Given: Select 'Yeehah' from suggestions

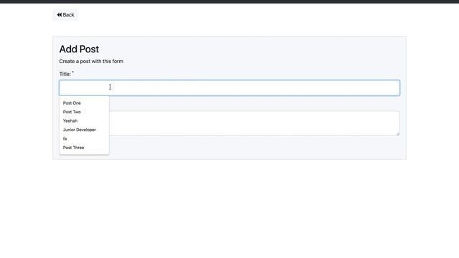Looking at the screenshot, I should pyautogui.click(x=84, y=121).
